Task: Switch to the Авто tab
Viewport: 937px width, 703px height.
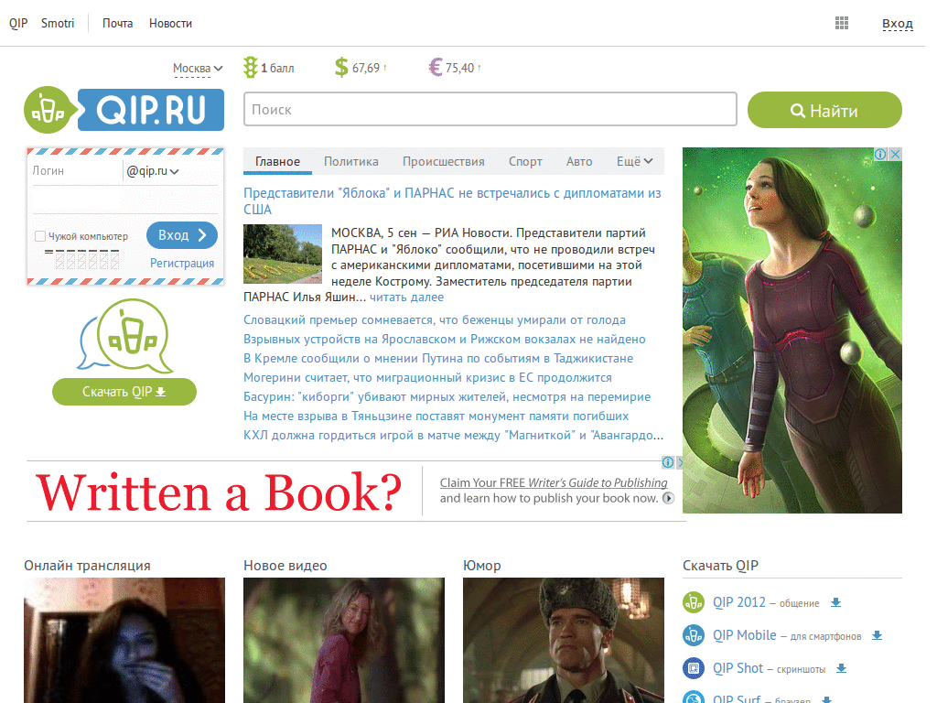Action: point(579,161)
